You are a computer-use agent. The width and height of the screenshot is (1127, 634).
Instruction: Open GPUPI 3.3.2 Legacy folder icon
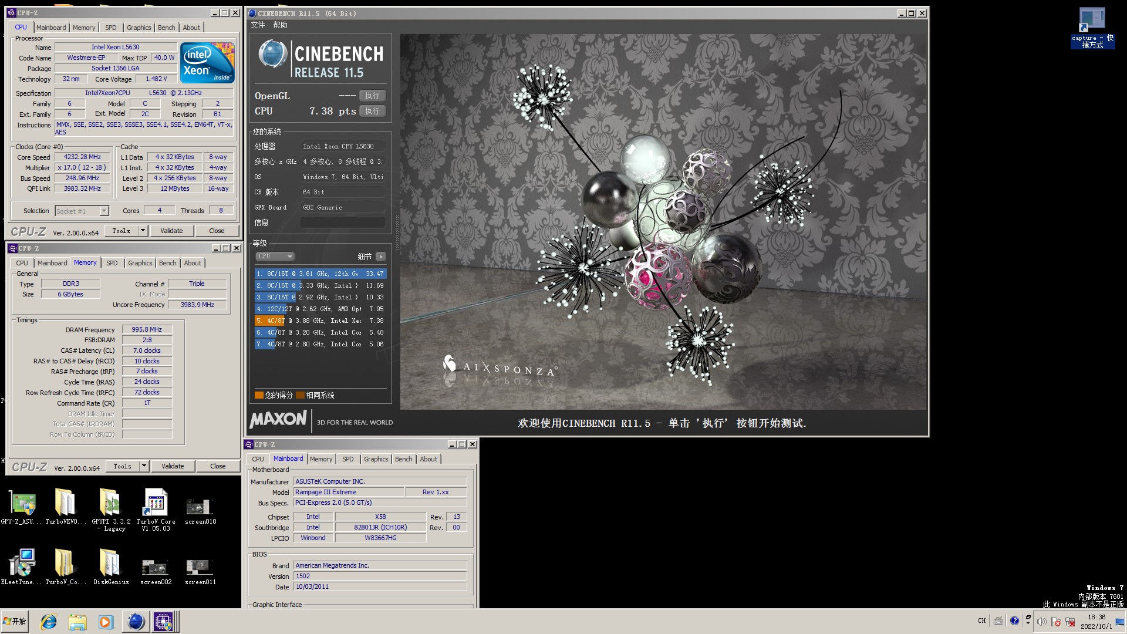110,510
